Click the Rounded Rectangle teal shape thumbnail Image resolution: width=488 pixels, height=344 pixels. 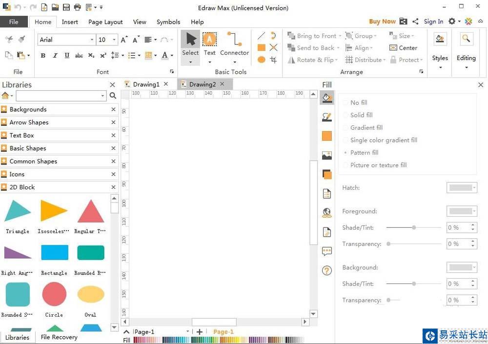click(x=91, y=252)
